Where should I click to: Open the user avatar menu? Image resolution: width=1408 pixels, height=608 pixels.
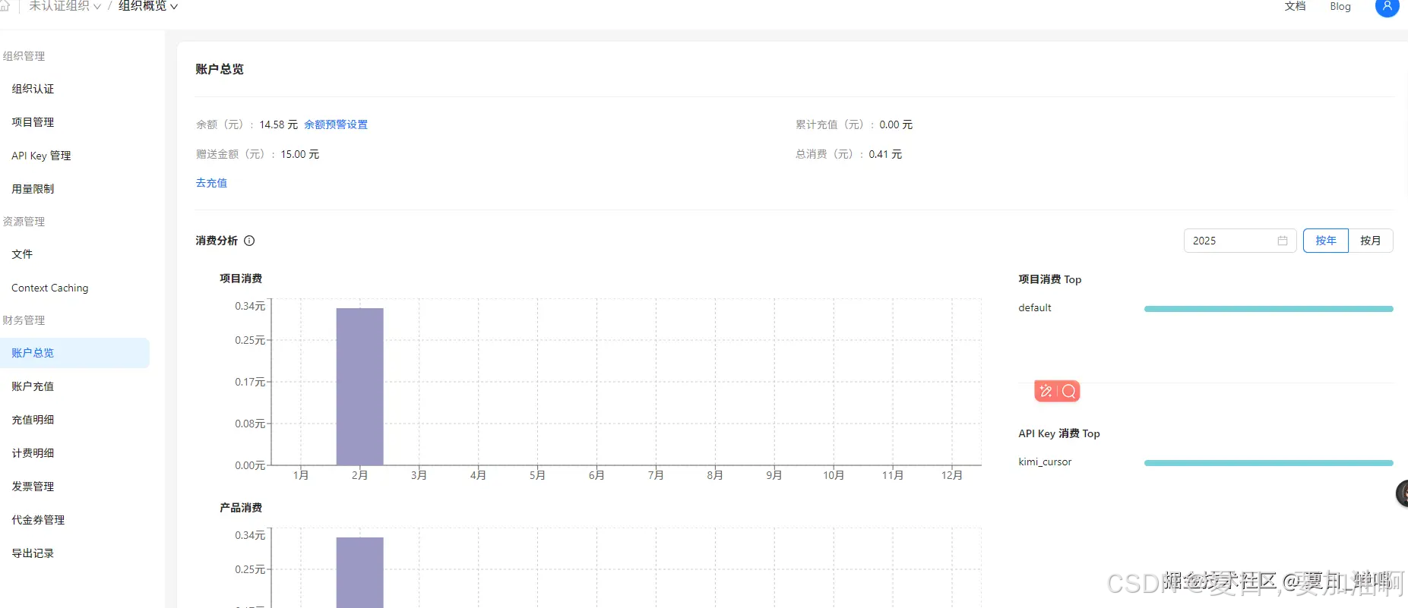[x=1387, y=6]
